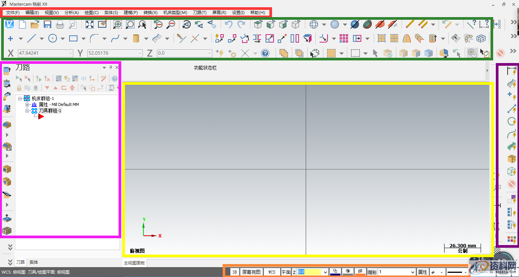The image size is (519, 277).
Task: Click the Z depth input field
Action: click(310, 272)
